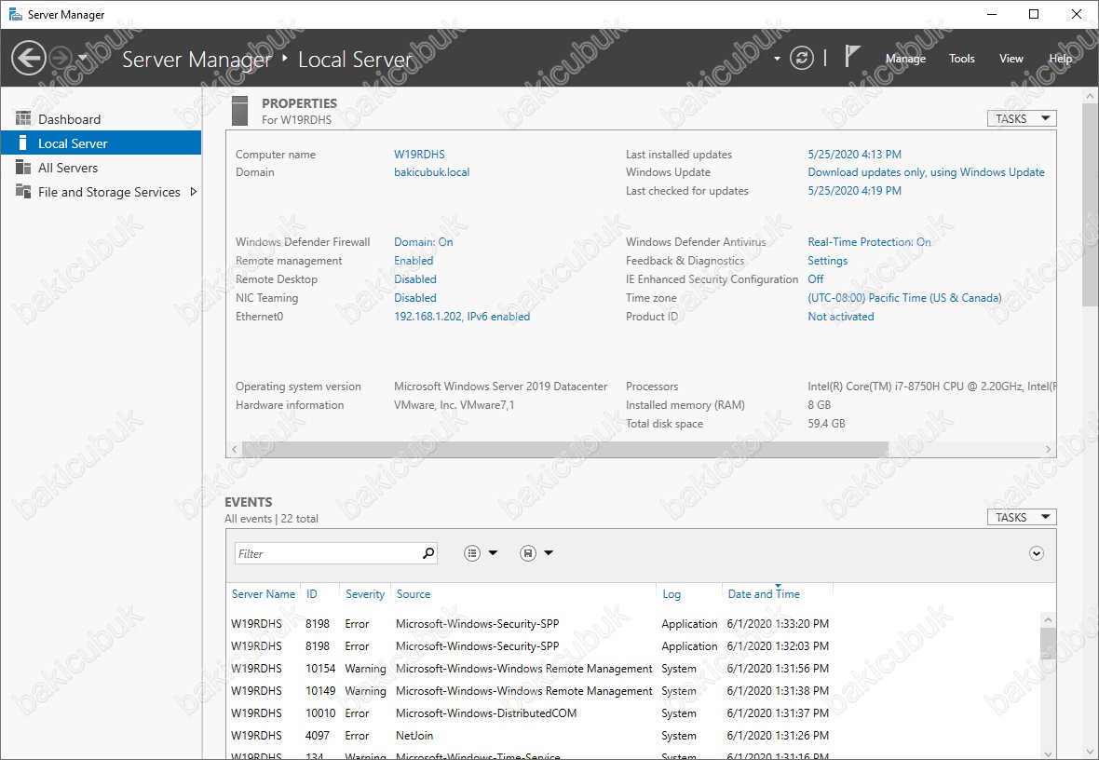Open the Manage menu
1099x760 pixels.
pos(905,58)
